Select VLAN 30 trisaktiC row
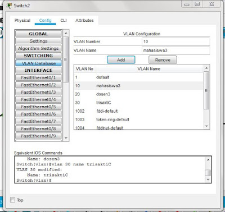 139,103
